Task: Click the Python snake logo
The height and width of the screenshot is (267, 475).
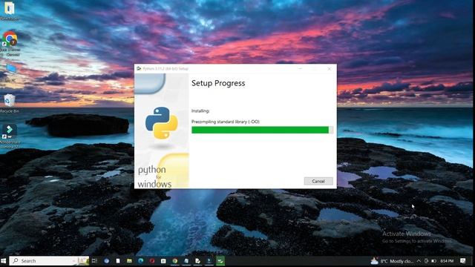Action: (x=161, y=123)
